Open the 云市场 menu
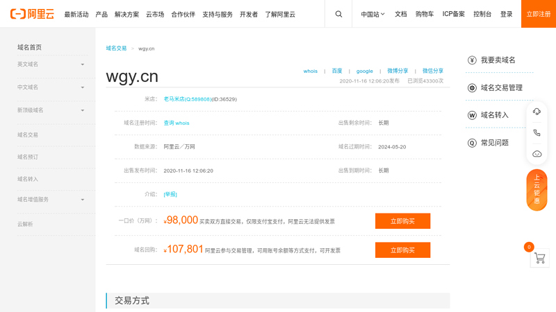The width and height of the screenshot is (556, 312). (x=155, y=15)
